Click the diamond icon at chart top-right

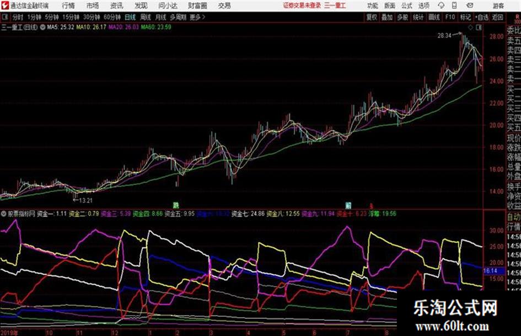point(470,27)
